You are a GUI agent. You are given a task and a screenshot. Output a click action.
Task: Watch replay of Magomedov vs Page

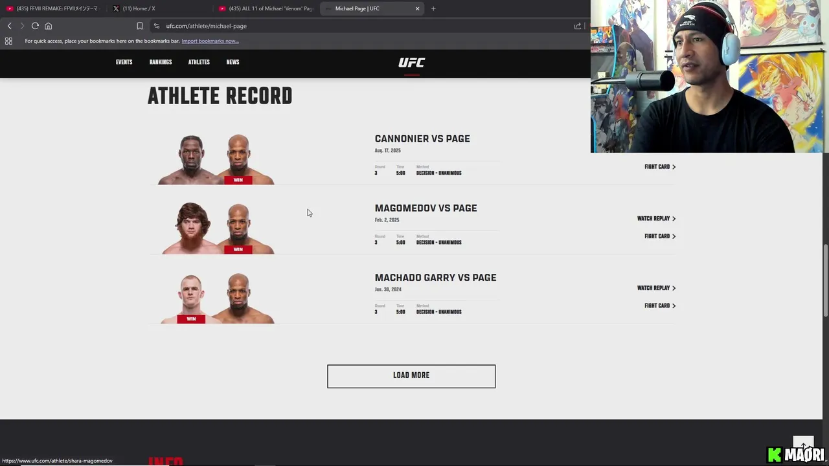(x=656, y=219)
